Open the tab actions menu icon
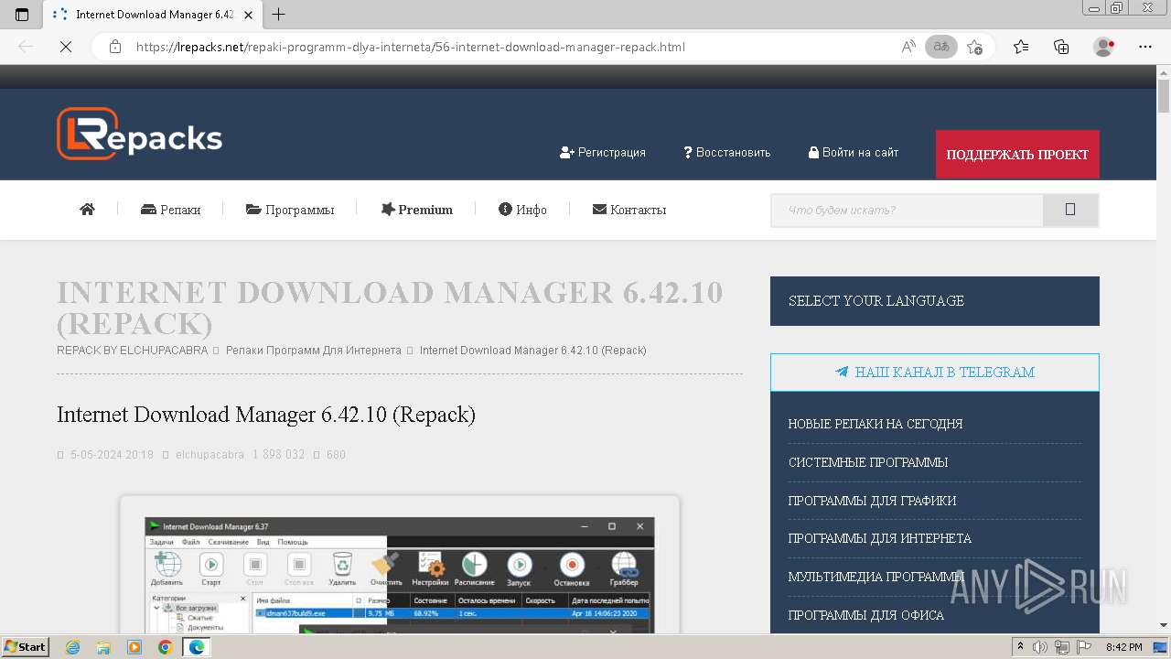 click(22, 15)
